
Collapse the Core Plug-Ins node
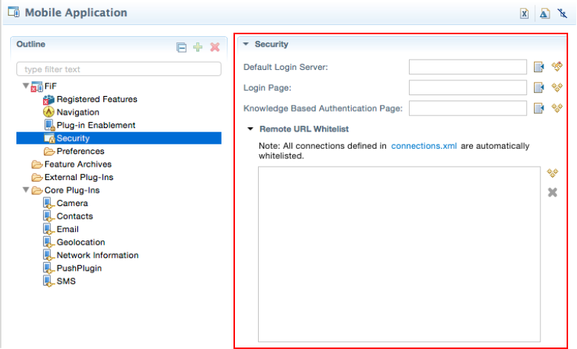pos(26,190)
